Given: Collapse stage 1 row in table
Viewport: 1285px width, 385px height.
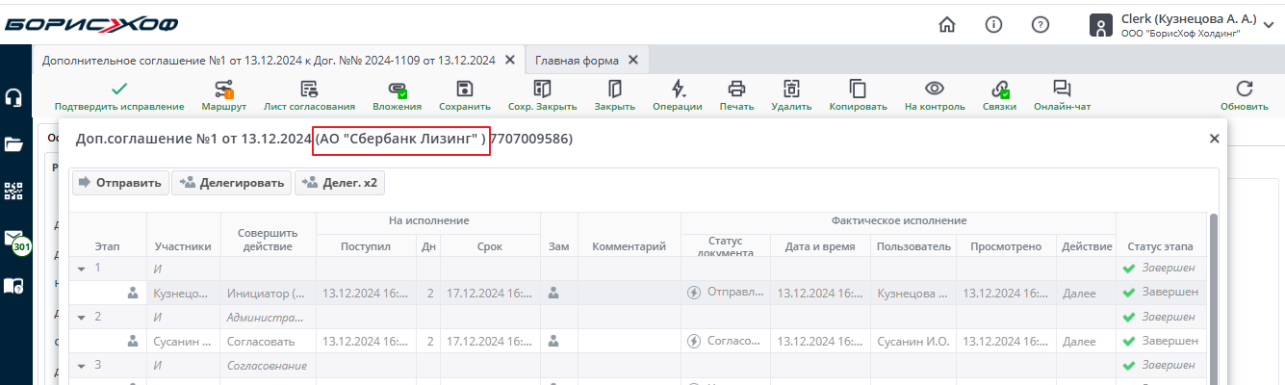Looking at the screenshot, I should tap(81, 269).
